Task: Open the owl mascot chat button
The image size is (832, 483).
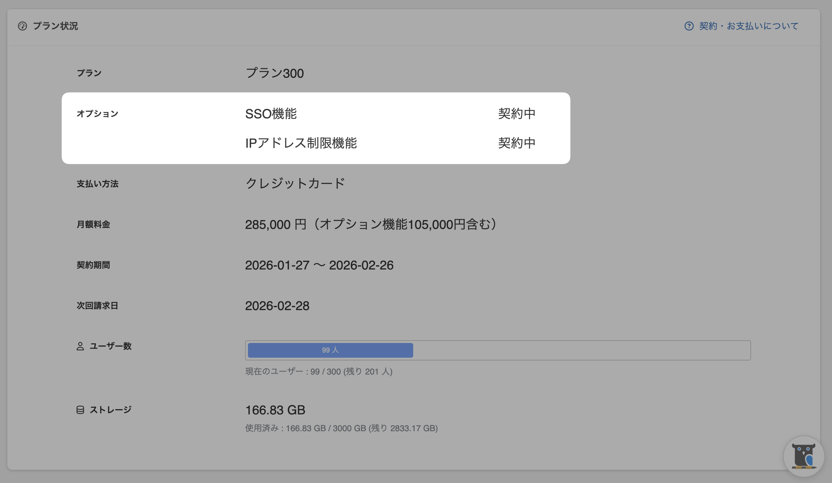Action: click(804, 456)
